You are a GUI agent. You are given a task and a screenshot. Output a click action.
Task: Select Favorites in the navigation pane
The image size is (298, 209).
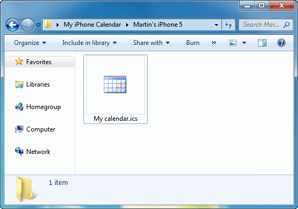coord(40,62)
